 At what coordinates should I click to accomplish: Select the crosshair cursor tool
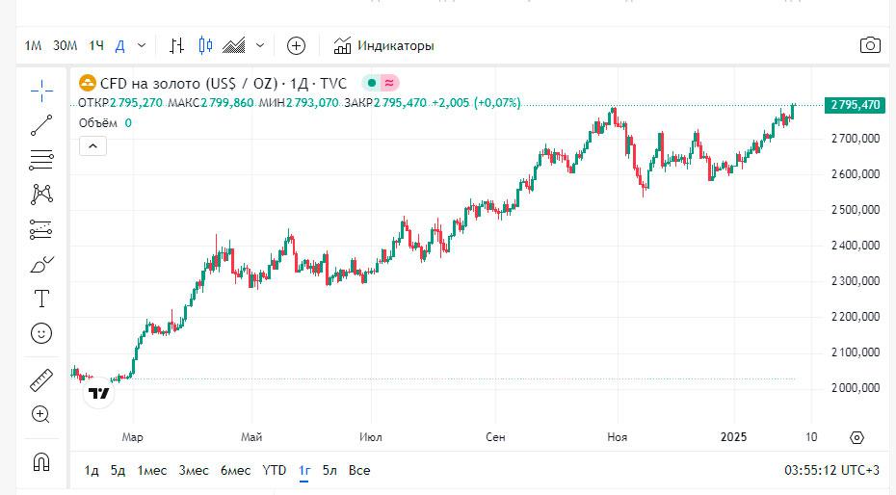click(x=41, y=91)
